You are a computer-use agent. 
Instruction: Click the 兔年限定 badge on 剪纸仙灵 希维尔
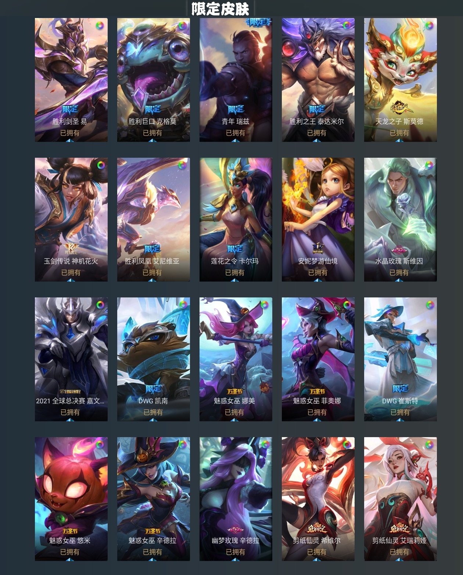[x=317, y=529]
